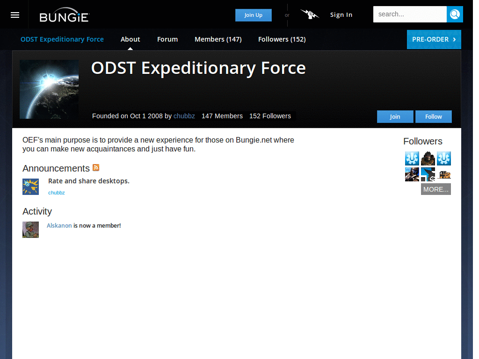Screen dimensions: 479x359
Task: Click the Followers sidebar heading
Action: 423,141
